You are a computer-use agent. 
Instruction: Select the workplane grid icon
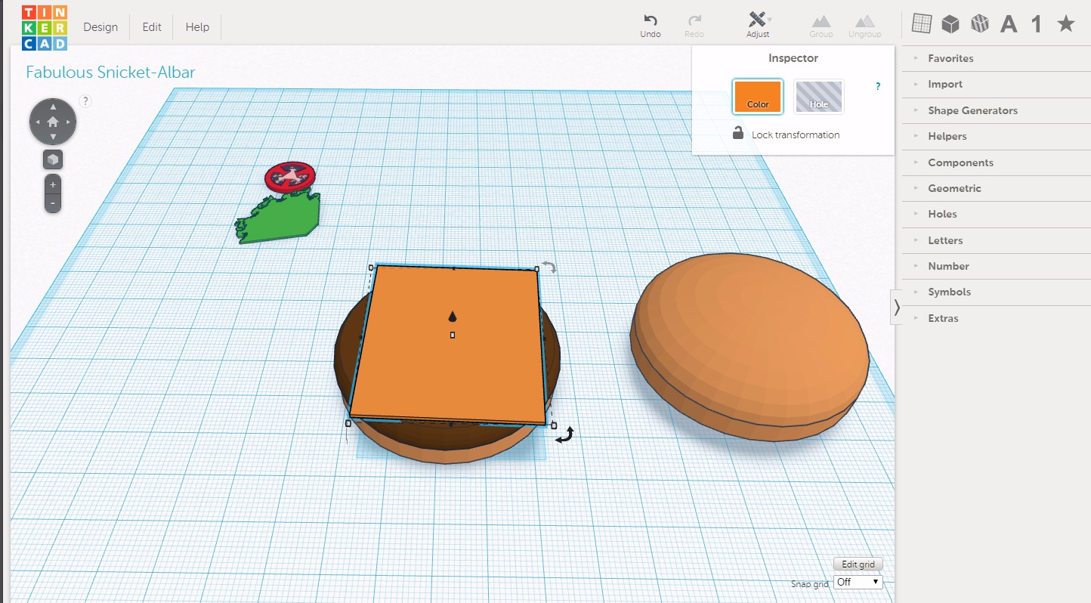(921, 23)
